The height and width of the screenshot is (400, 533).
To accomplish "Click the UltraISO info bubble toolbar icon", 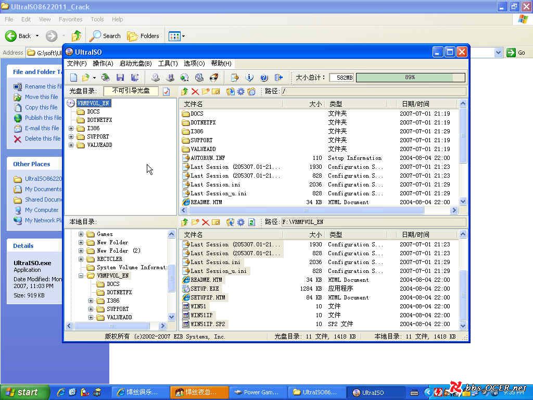I will pyautogui.click(x=249, y=78).
